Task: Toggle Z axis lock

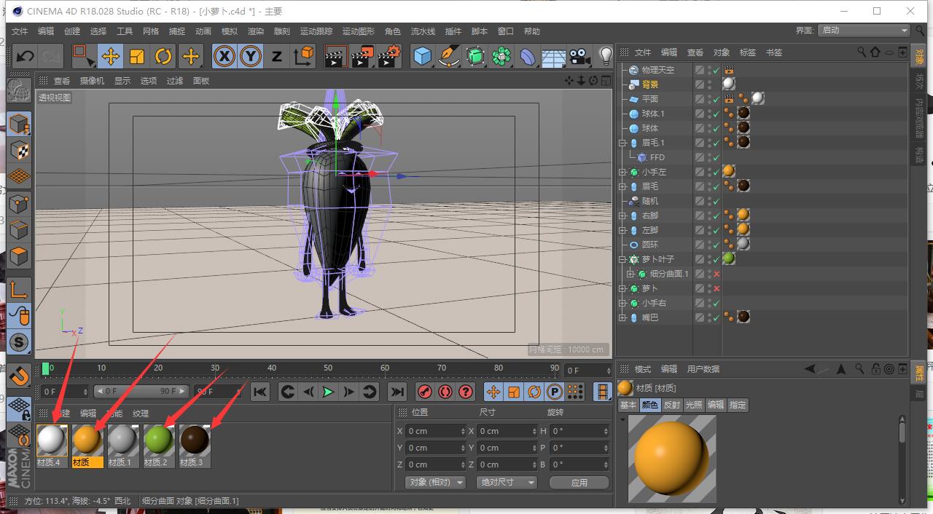Action: tap(276, 56)
